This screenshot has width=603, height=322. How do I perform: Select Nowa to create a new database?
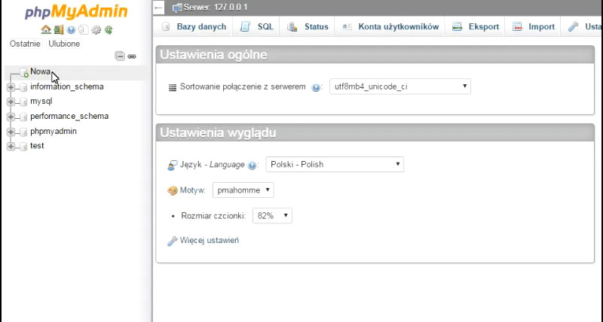pos(40,71)
